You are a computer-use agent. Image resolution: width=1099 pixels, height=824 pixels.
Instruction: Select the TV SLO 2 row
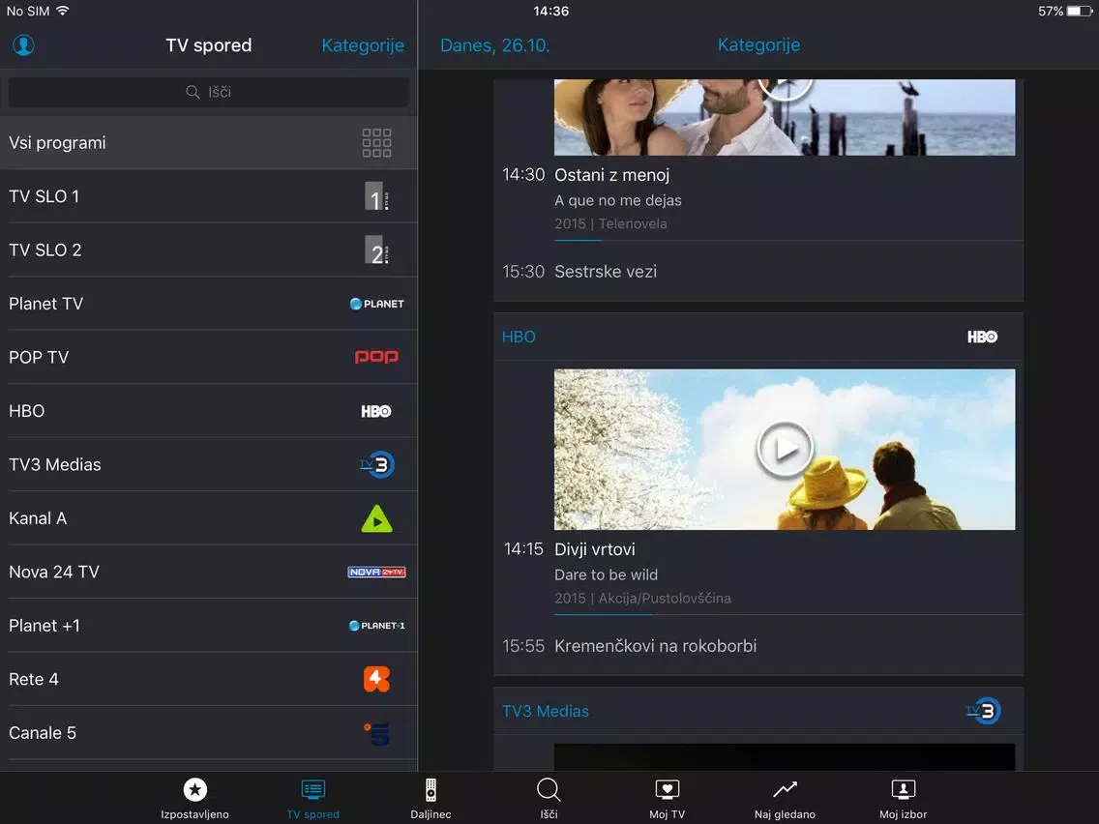209,250
